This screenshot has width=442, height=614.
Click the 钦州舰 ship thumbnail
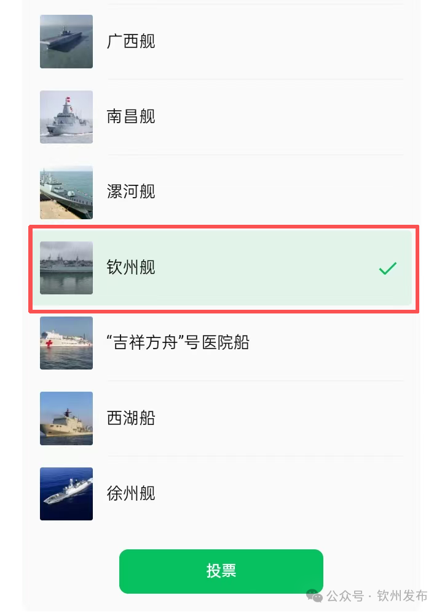click(66, 268)
